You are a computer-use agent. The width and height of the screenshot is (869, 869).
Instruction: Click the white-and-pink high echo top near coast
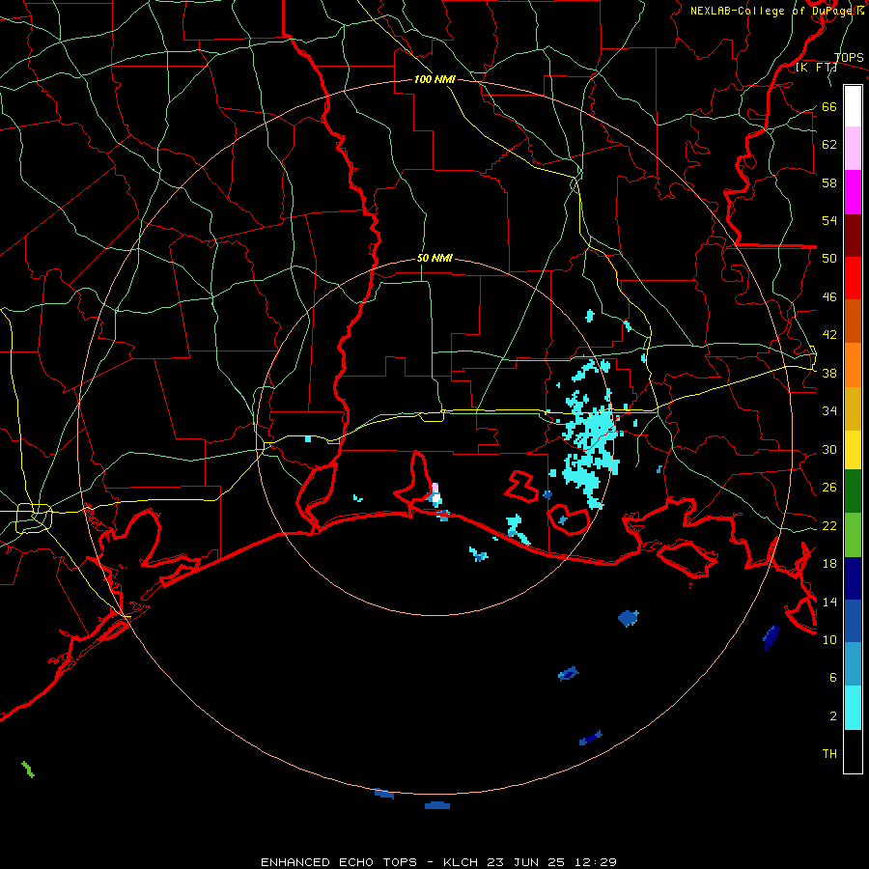435,494
